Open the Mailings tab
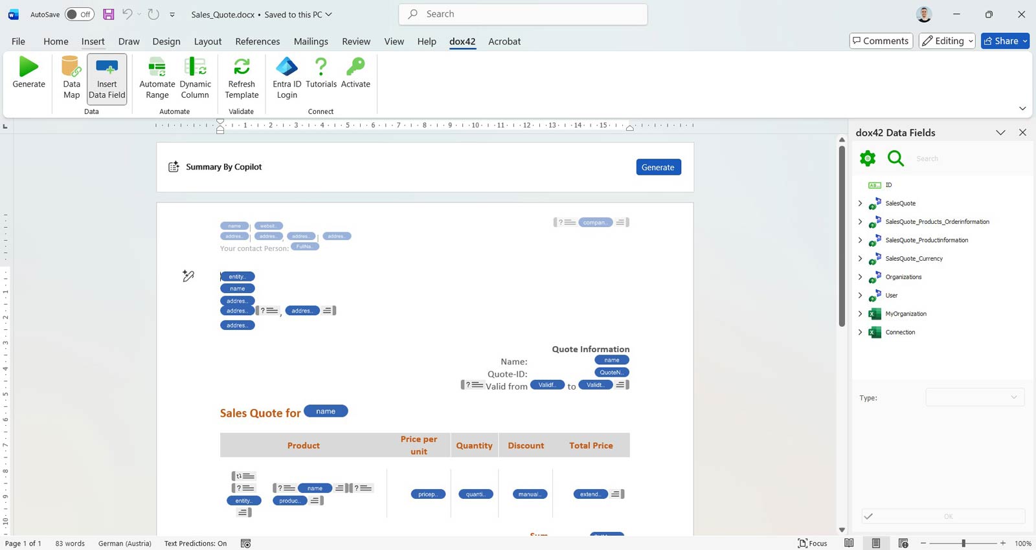Image resolution: width=1036 pixels, height=550 pixels. point(311,41)
